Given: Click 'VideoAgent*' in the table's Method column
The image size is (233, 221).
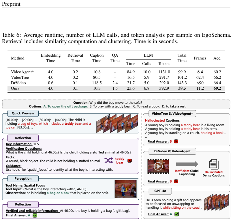Looking at the screenshot, I should [x=22, y=72].
